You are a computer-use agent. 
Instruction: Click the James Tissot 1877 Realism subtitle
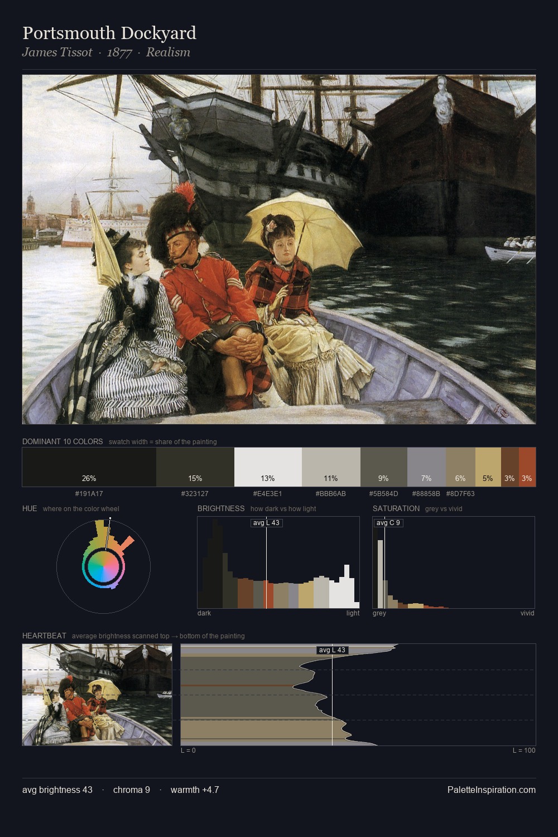[106, 52]
